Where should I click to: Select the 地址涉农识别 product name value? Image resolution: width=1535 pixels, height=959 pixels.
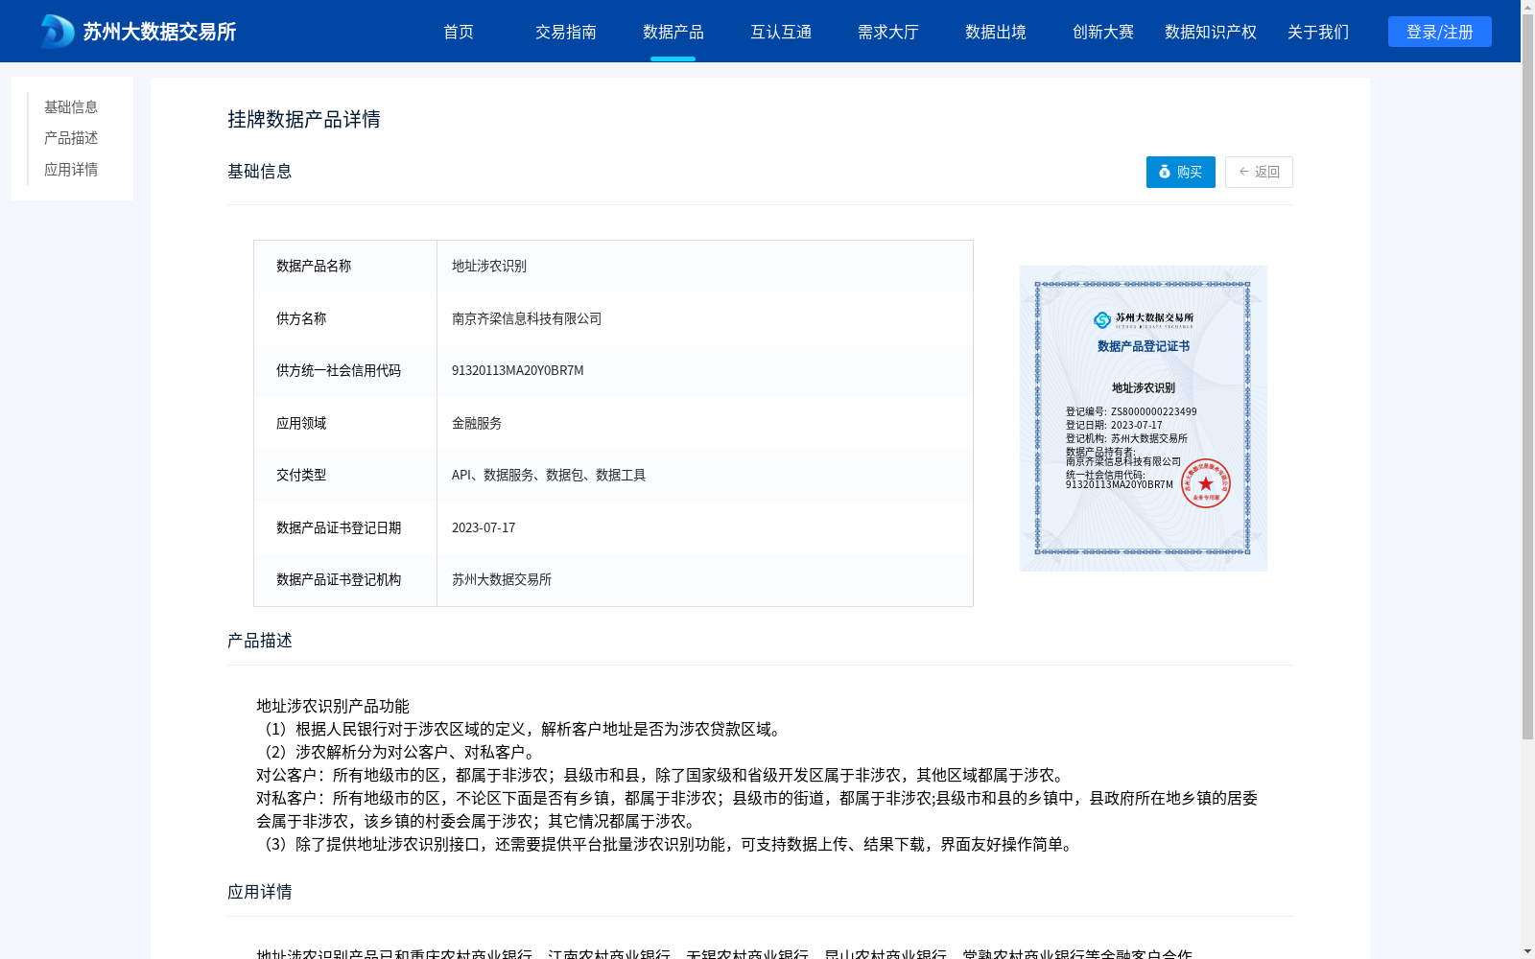pyautogui.click(x=489, y=266)
